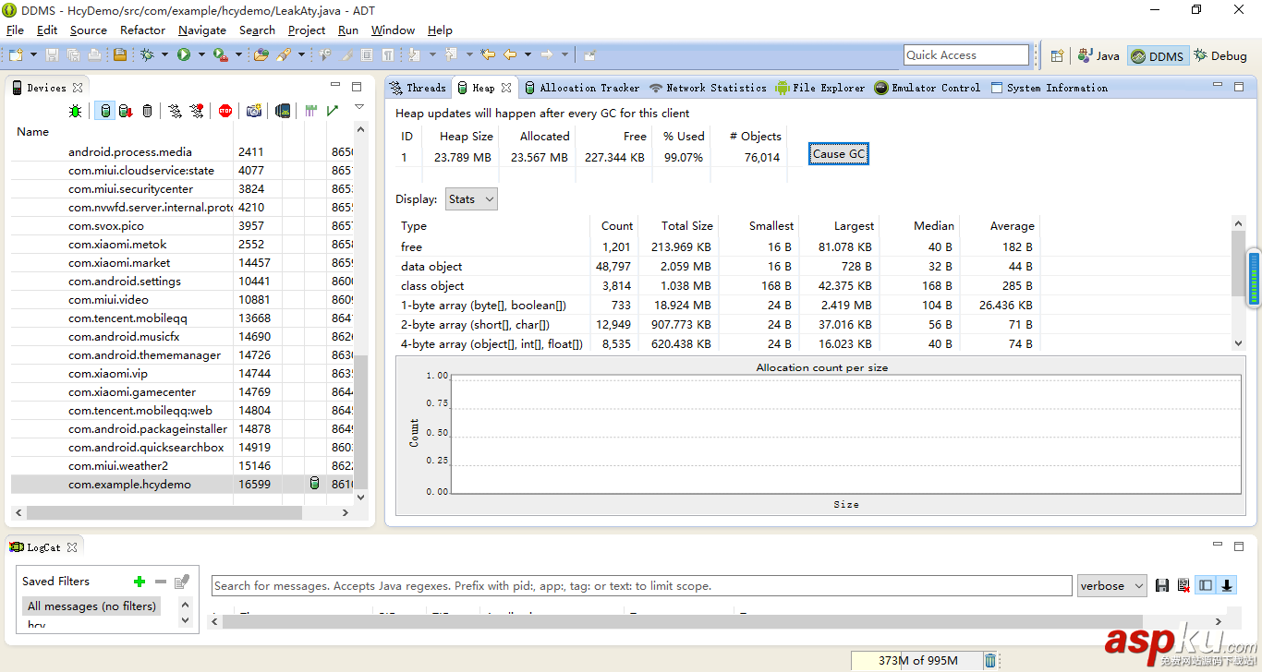Click the debug selected process bug icon
This screenshot has width=1262, height=672.
(75, 111)
